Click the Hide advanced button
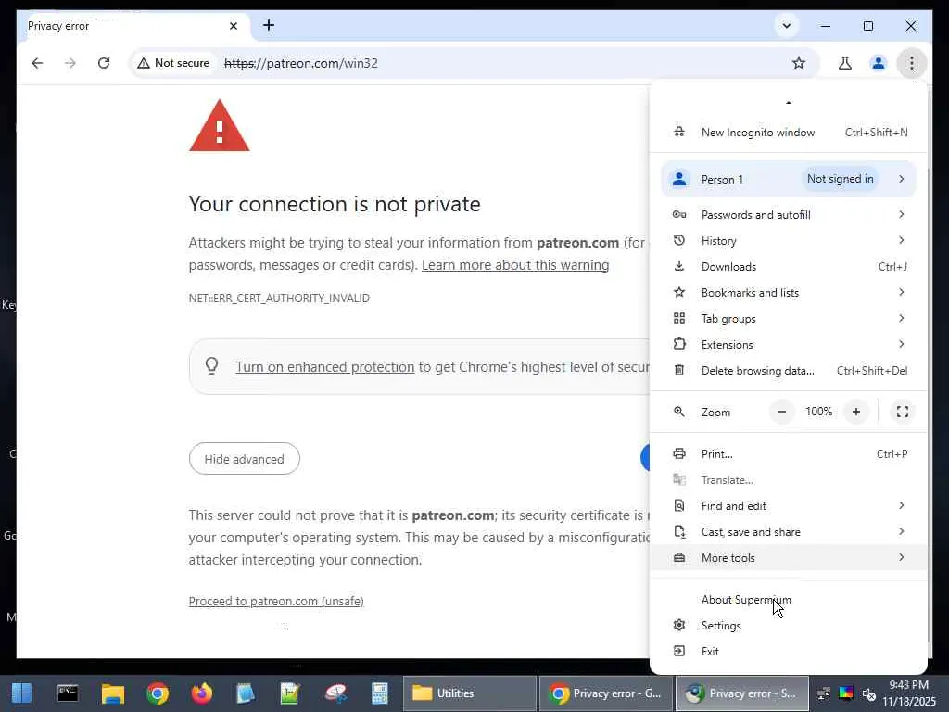The width and height of the screenshot is (949, 712). point(244,459)
